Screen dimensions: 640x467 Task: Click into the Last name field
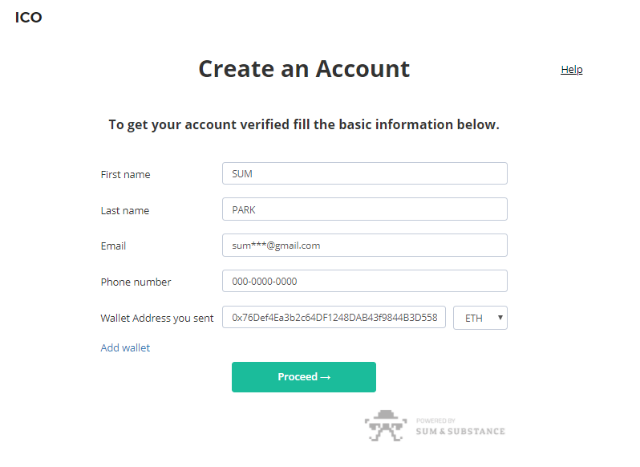[364, 209]
